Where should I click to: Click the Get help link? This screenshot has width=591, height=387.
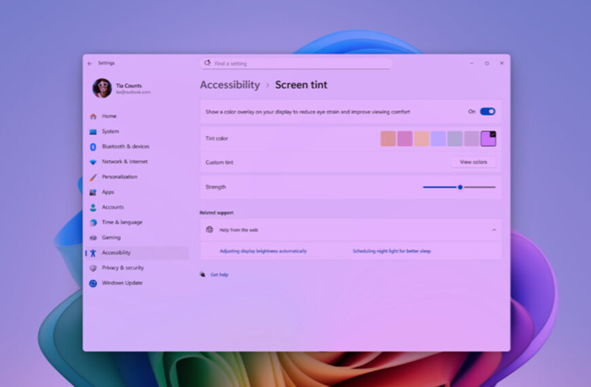pos(219,275)
